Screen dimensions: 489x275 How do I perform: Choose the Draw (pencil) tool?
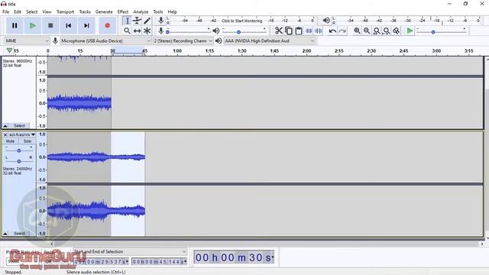pyautogui.click(x=147, y=21)
